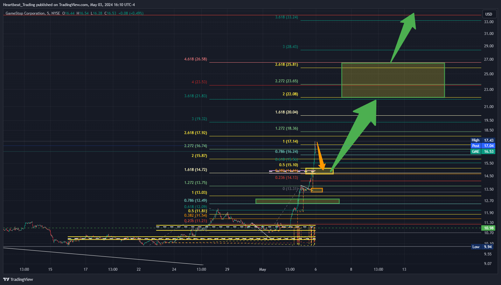Click the 1.272 (13.75) Fibonacci label
Screen dimensions: 501x285
point(196,183)
